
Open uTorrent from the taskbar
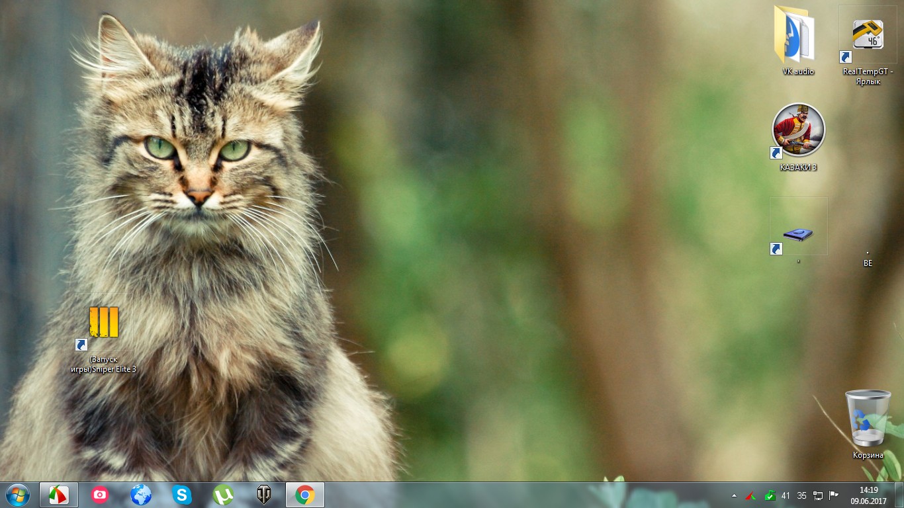click(223, 495)
